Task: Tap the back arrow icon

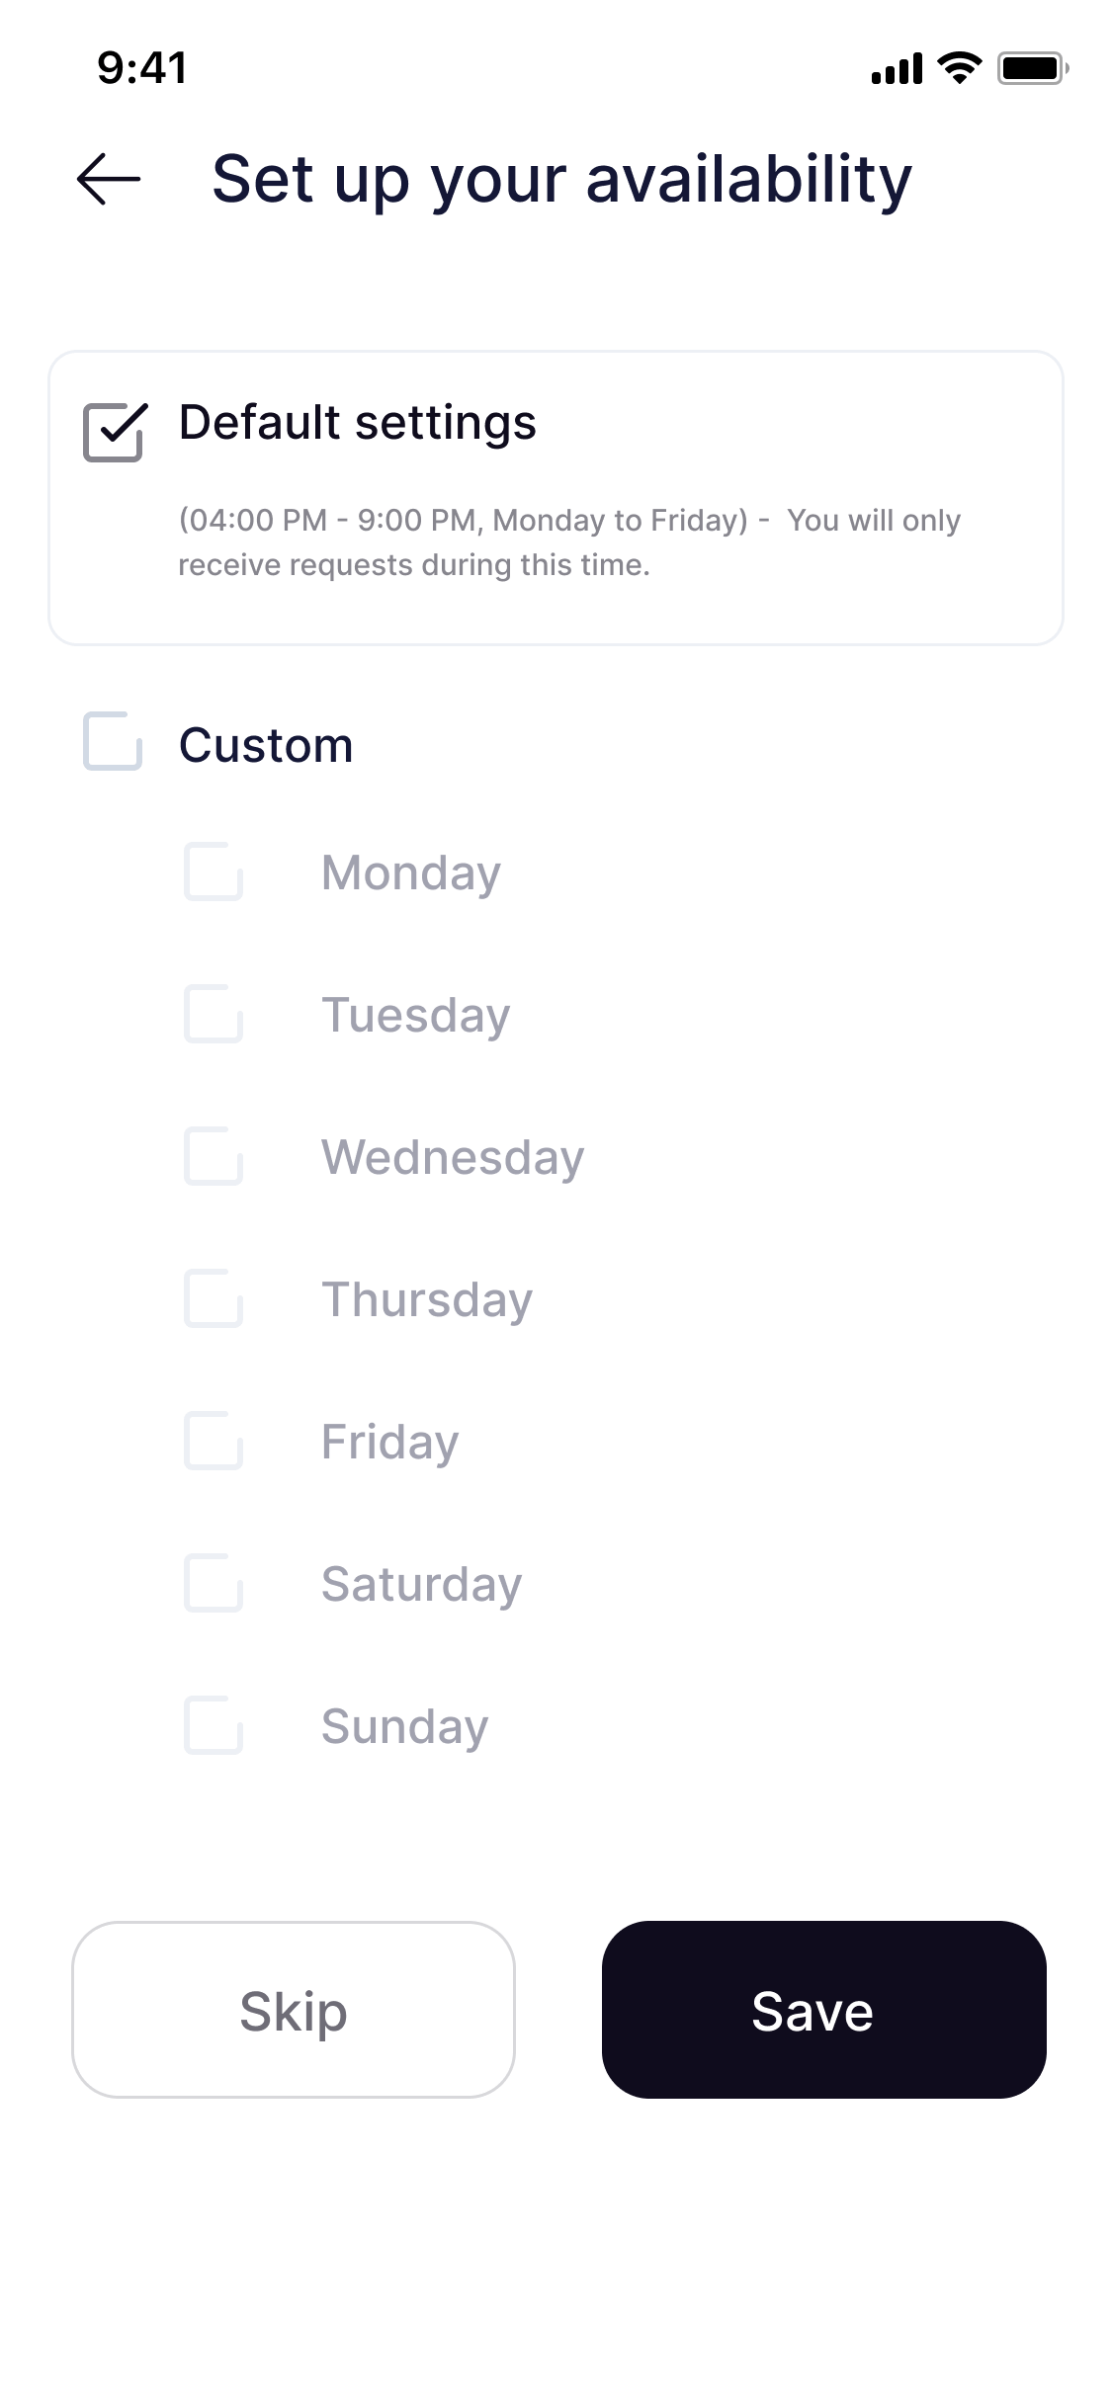Action: point(109,179)
